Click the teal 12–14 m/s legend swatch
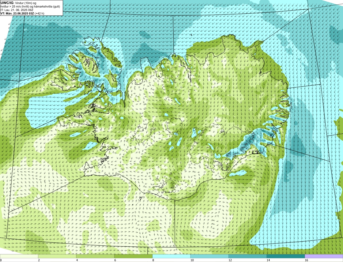 click(248, 256)
